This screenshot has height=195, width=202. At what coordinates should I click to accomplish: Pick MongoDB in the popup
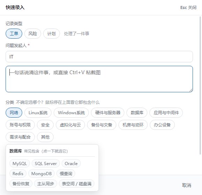[41, 173]
